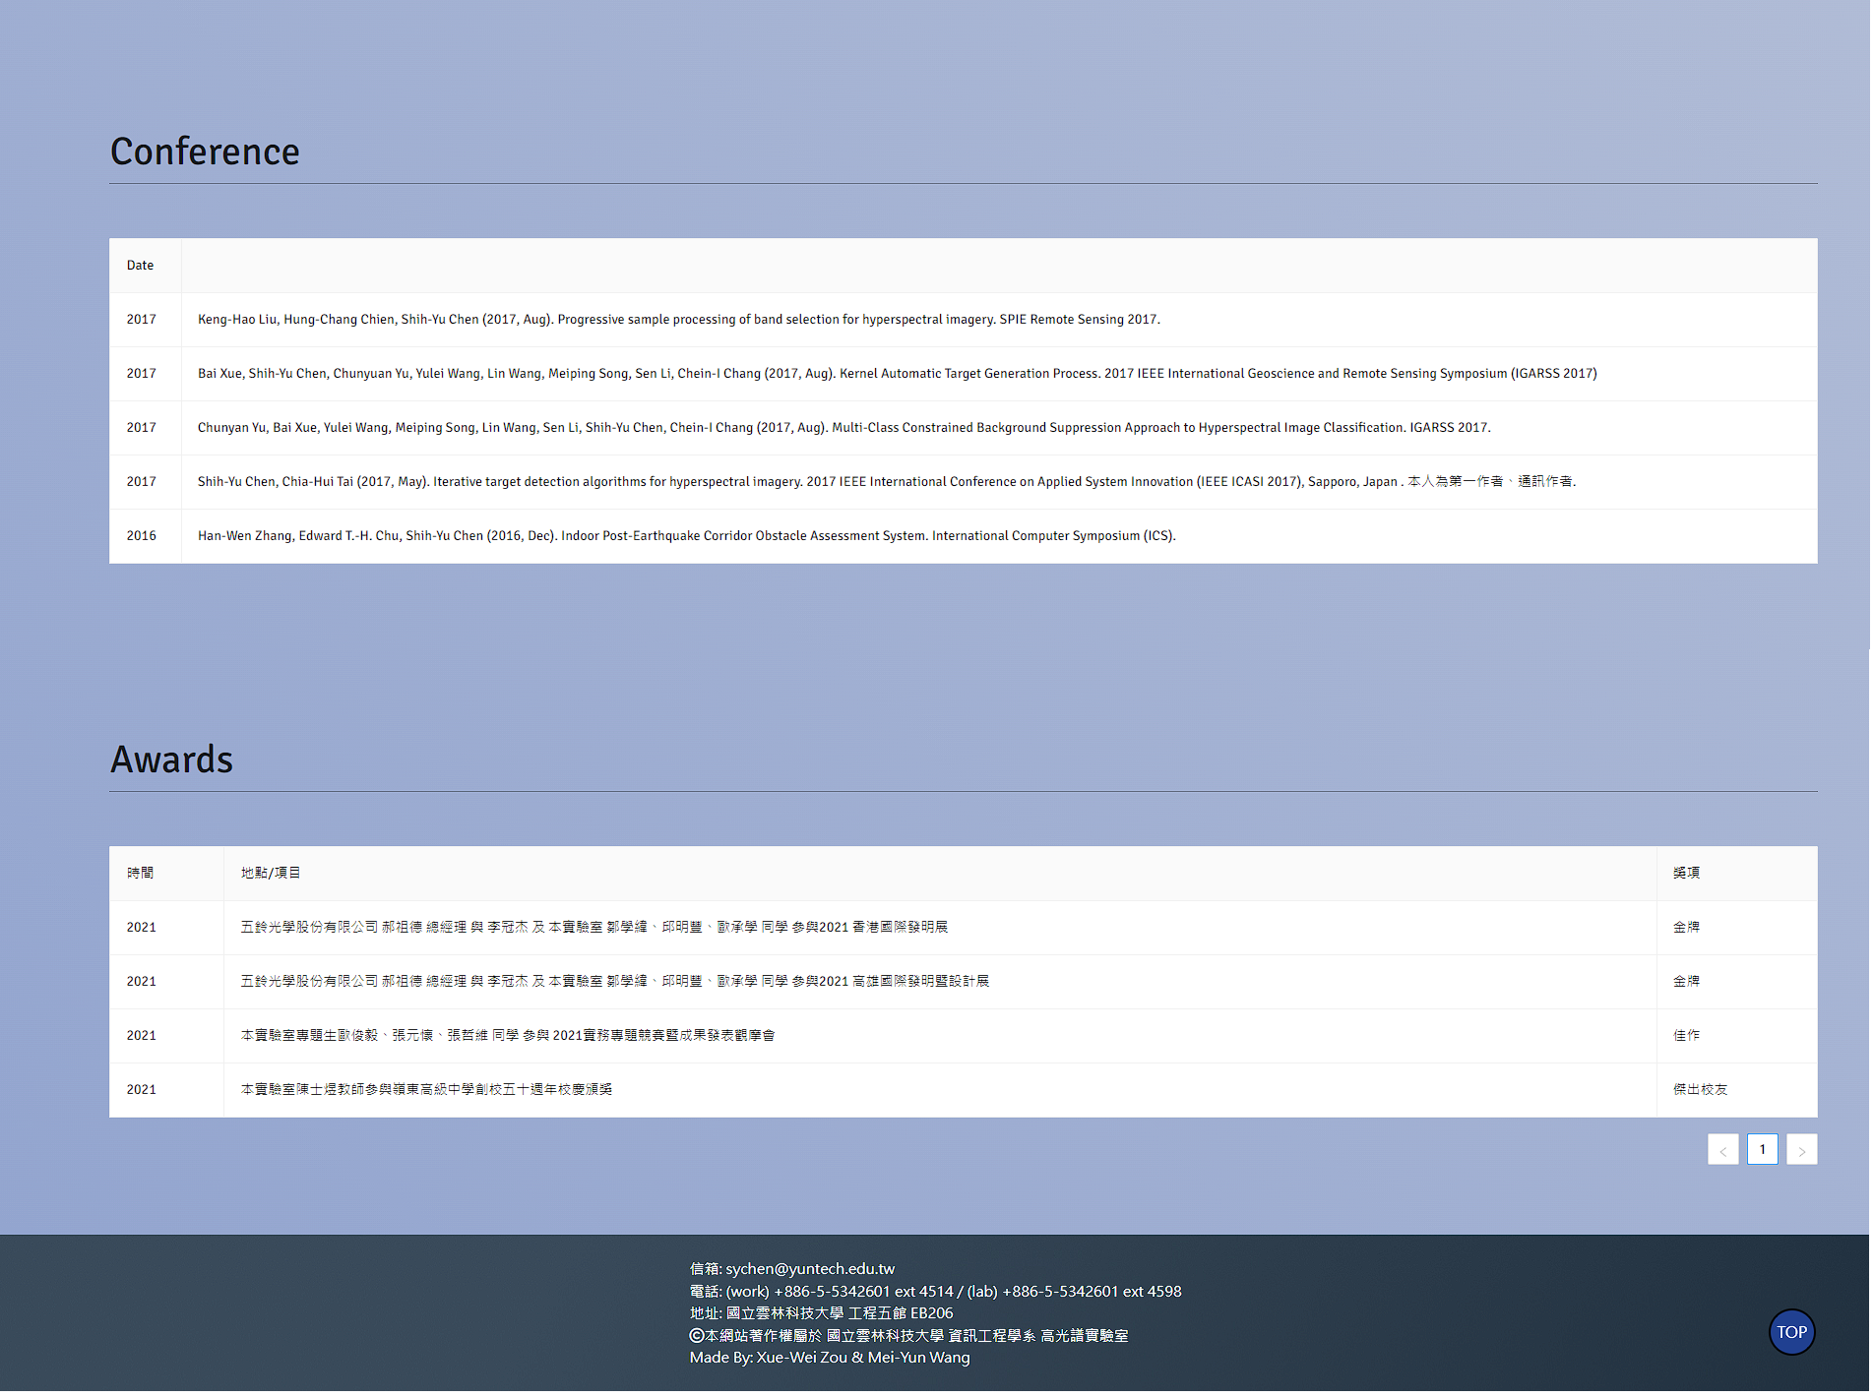The width and height of the screenshot is (1874, 1397).
Task: Click the Conference section heading
Action: coord(205,152)
